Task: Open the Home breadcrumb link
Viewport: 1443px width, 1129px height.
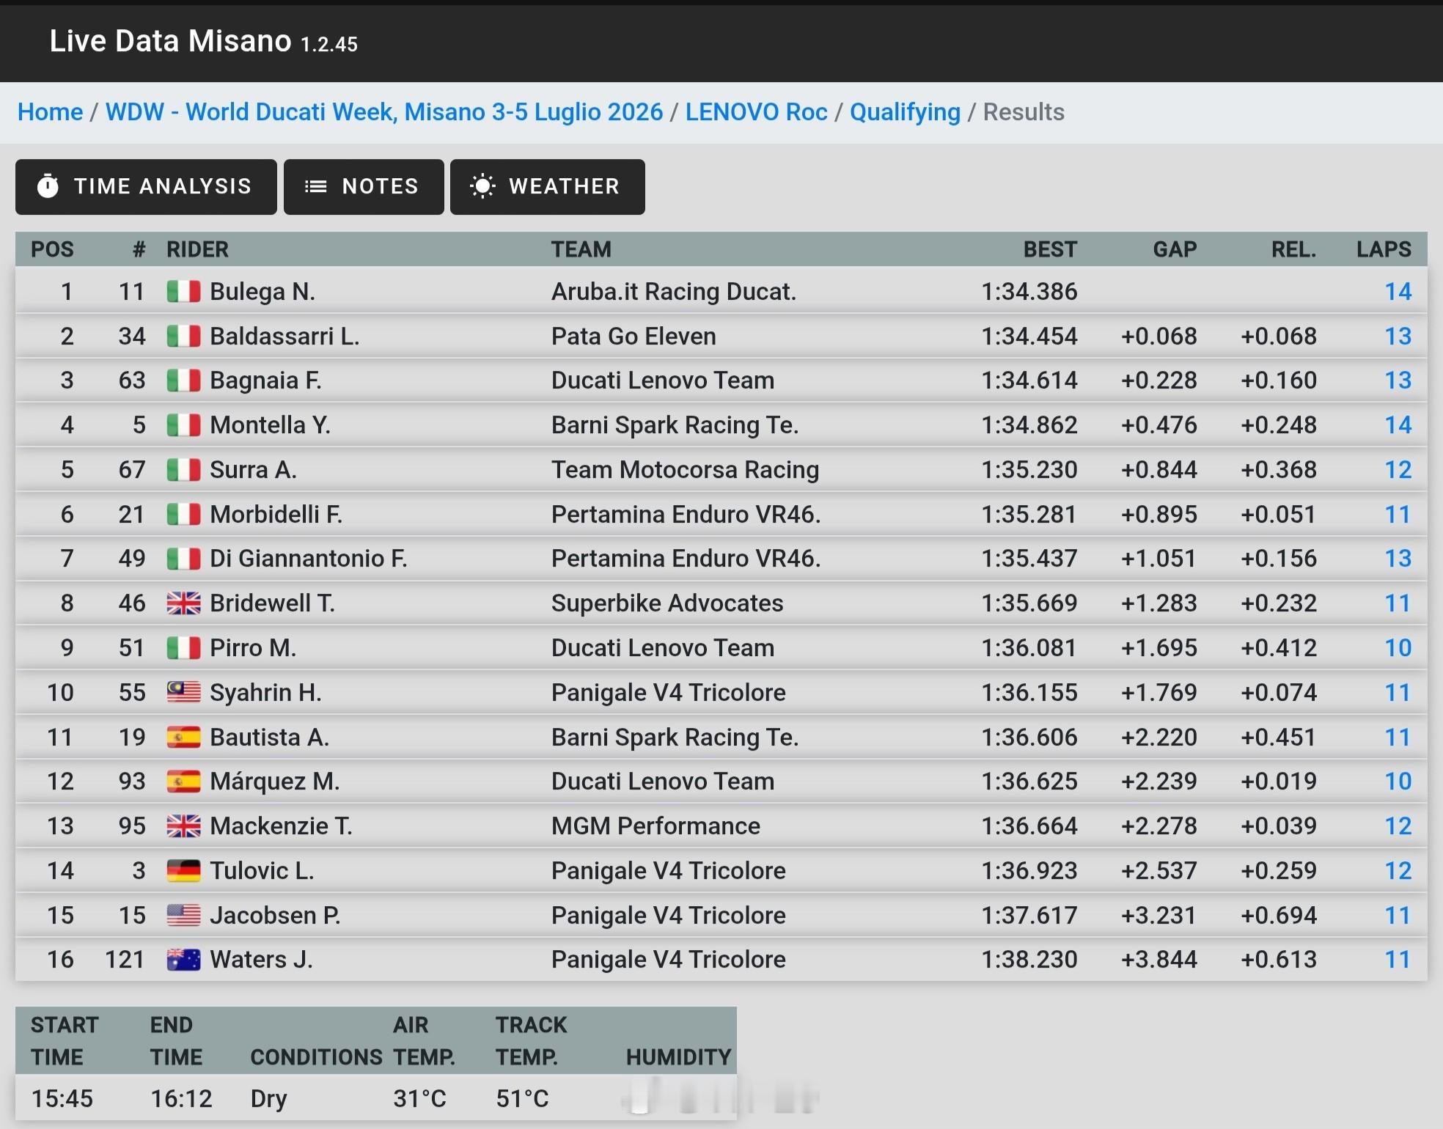Action: [50, 112]
